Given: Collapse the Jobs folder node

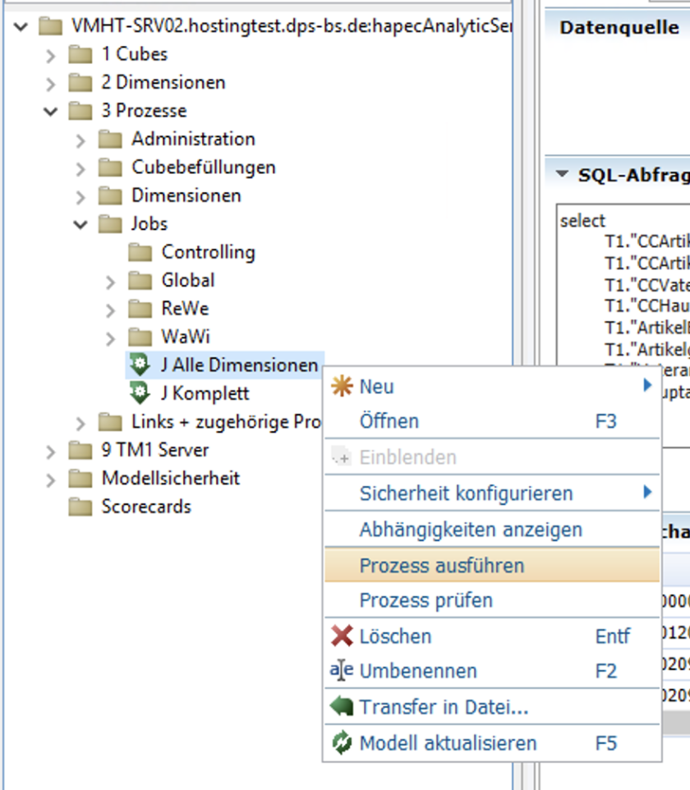Looking at the screenshot, I should [80, 224].
